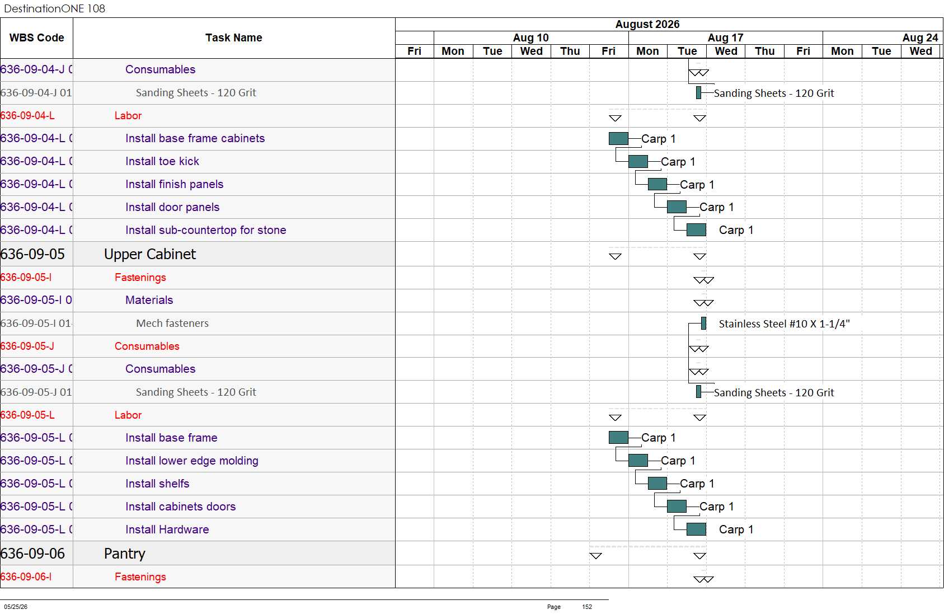Click WBS code 636-09-05-I 01
Screen dimensions: 944x614
point(36,323)
